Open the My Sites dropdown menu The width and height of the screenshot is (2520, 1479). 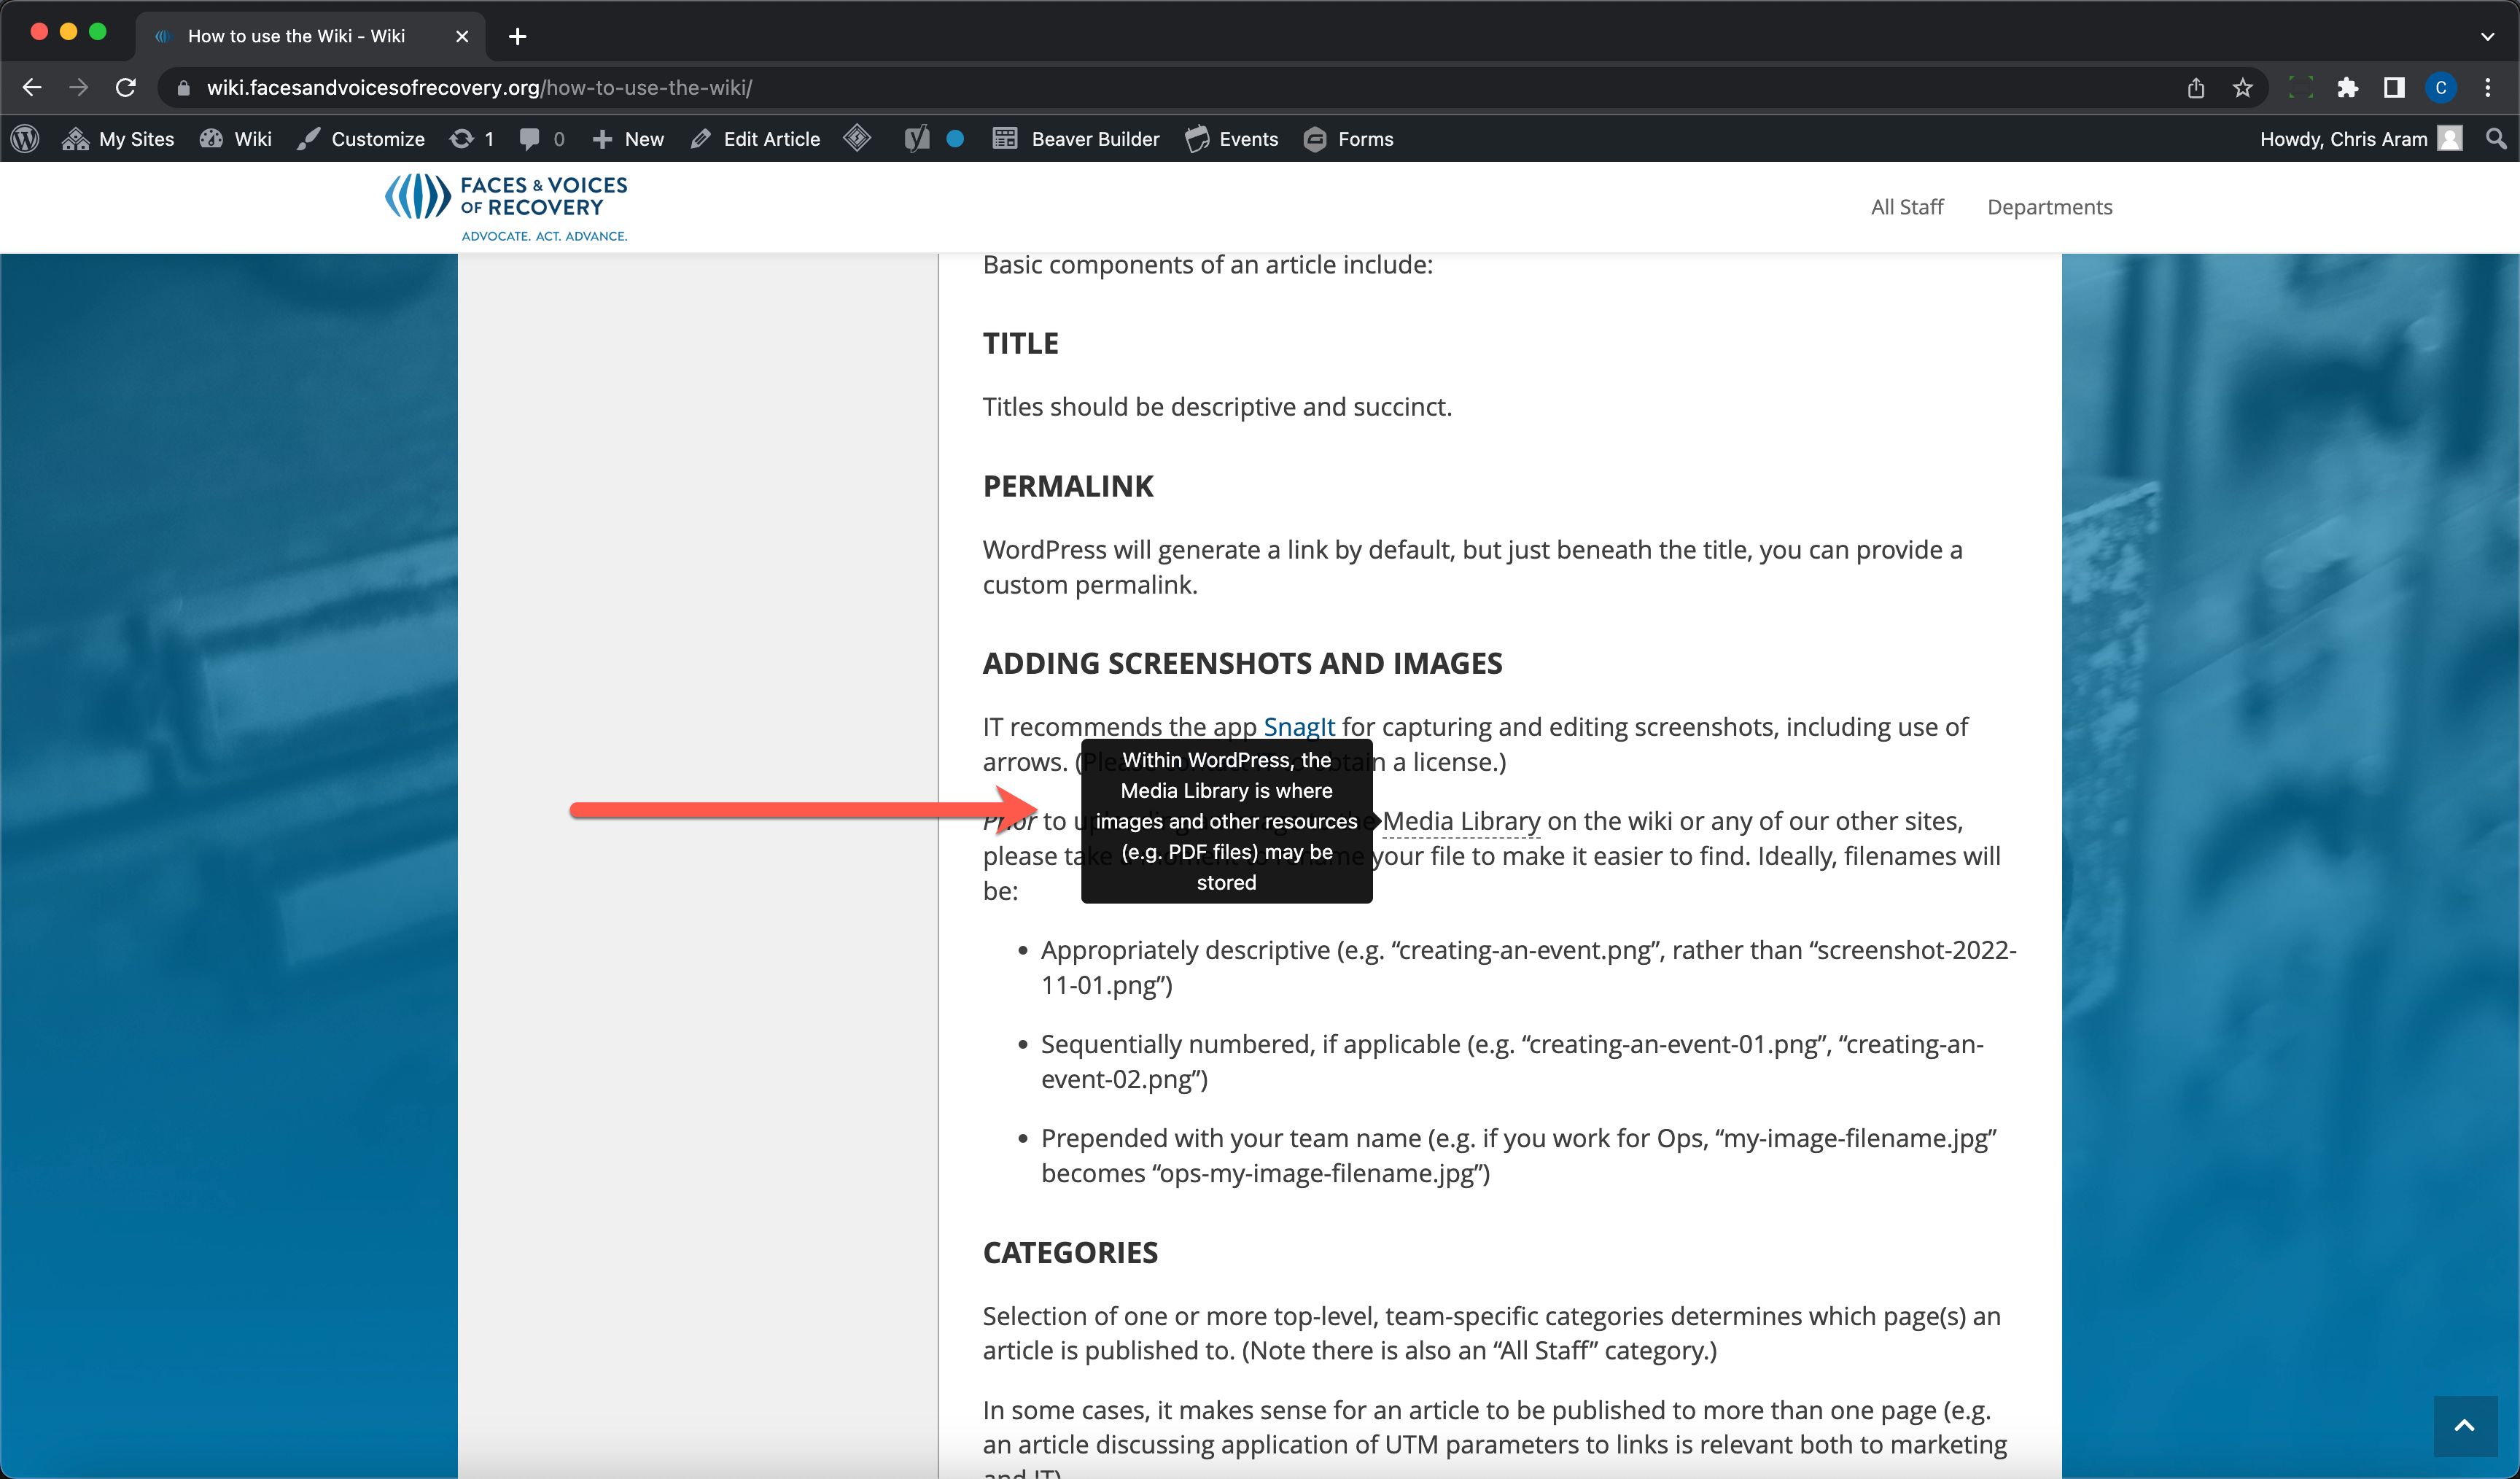point(118,139)
